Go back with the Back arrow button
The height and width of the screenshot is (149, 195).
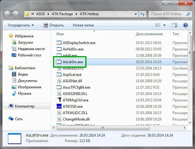pos(7,14)
